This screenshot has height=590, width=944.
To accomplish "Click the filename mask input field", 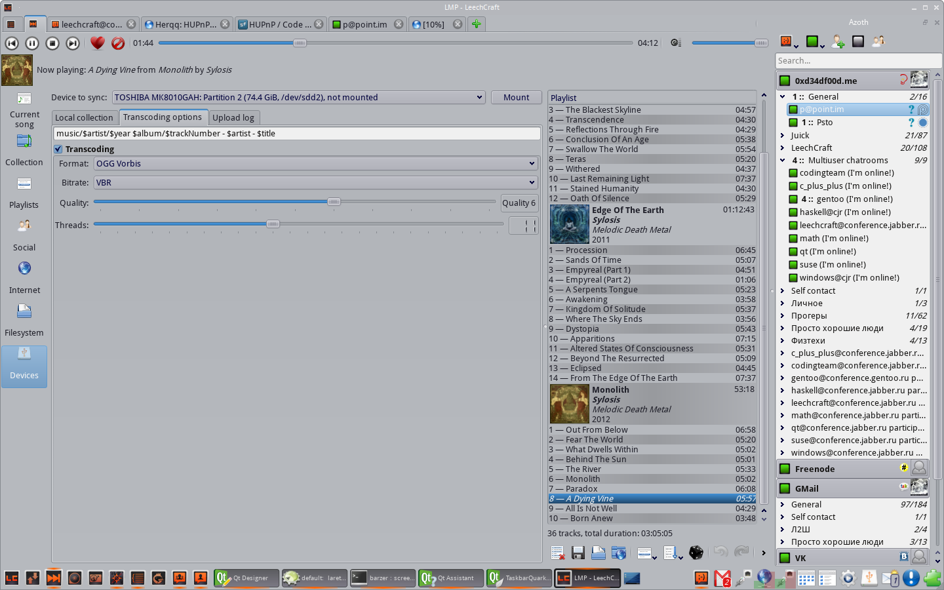I will tap(297, 133).
